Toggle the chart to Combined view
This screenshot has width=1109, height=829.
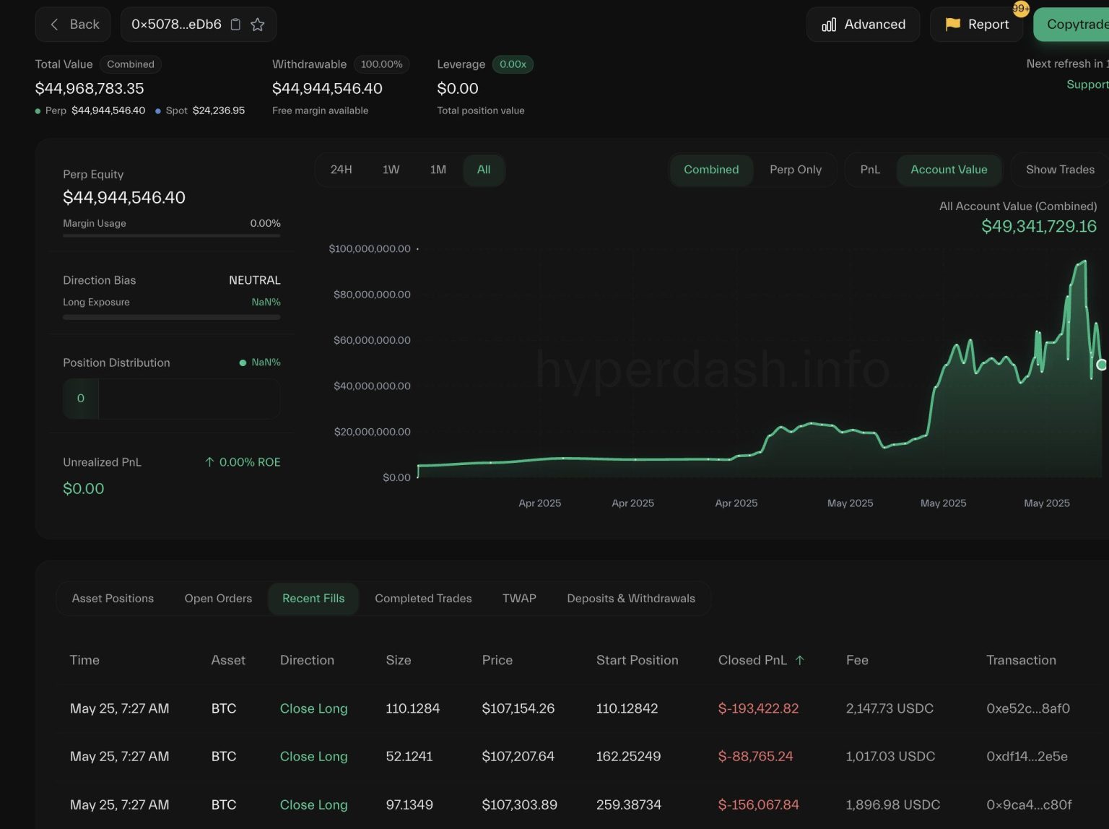711,170
